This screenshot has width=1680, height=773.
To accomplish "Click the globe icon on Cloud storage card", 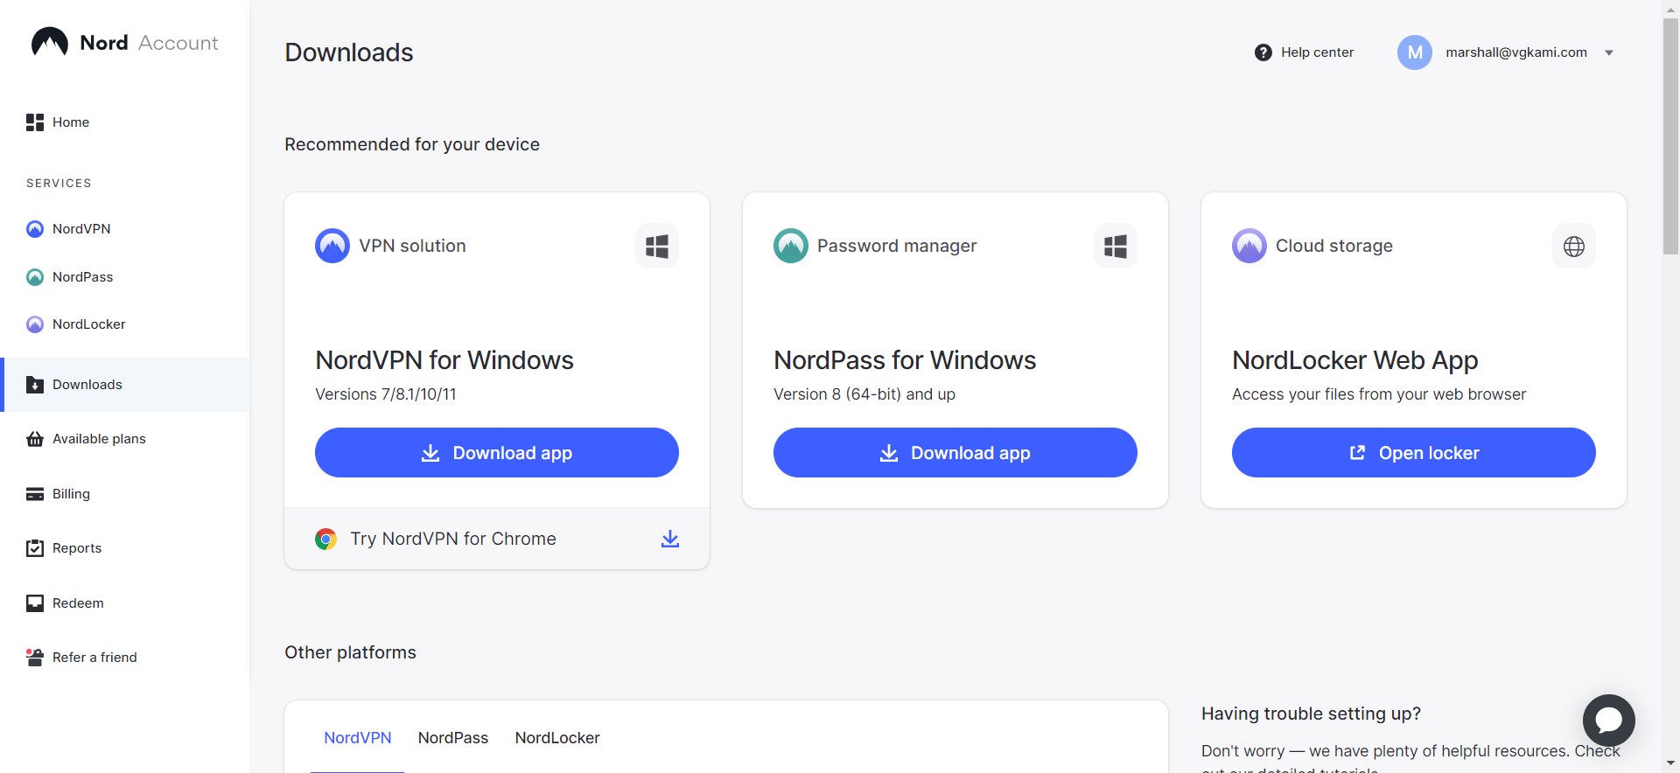I will (x=1574, y=247).
